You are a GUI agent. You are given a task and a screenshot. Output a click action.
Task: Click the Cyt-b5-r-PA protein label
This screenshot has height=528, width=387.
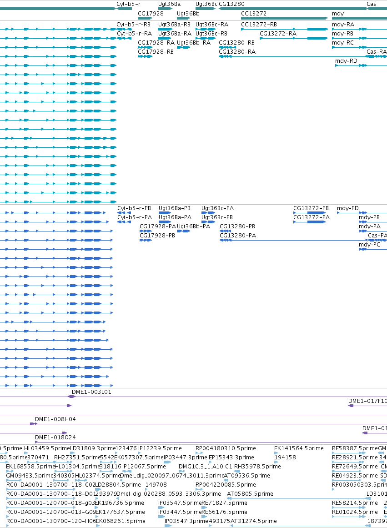tap(135, 217)
